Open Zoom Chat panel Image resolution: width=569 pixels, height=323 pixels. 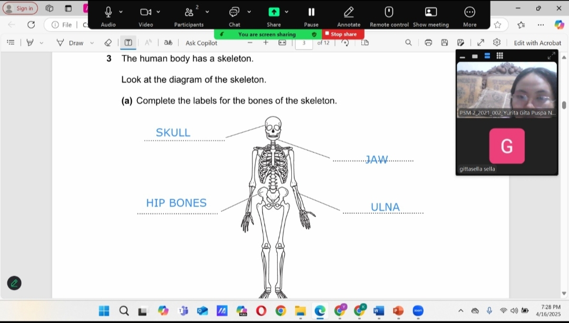coord(234,16)
